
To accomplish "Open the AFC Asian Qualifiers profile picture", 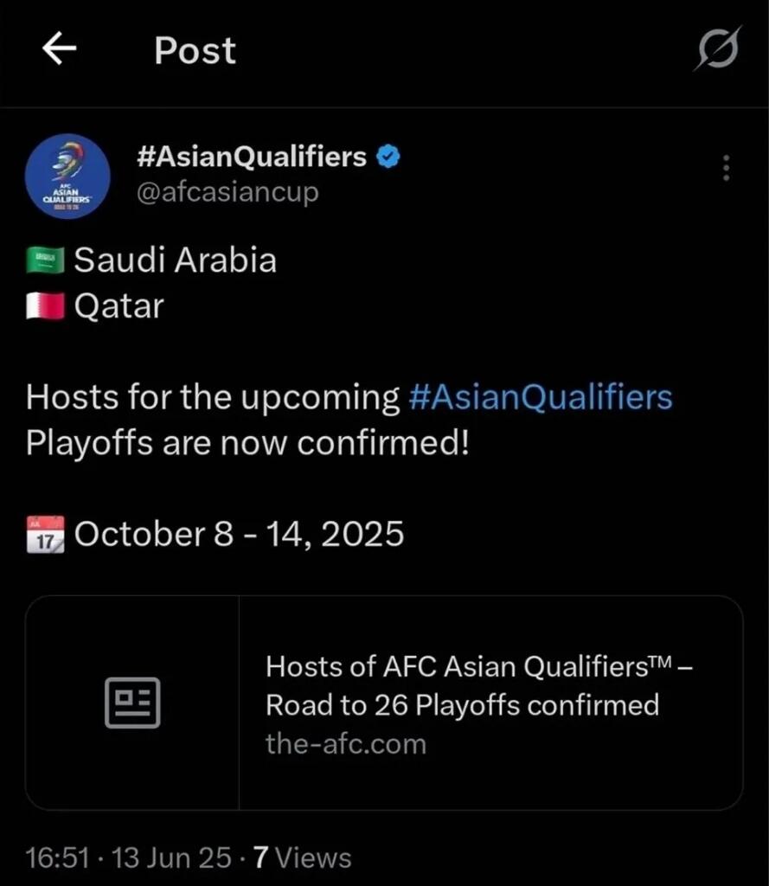I will tap(67, 176).
